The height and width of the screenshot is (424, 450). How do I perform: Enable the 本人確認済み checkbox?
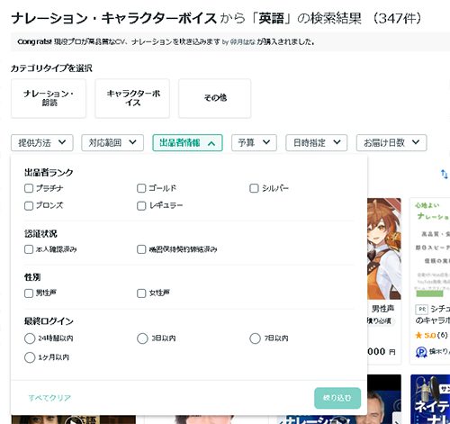click(x=29, y=249)
